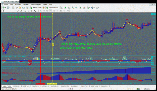Screen dimensions: 157x91
Task: Draw a vertical line on the chart
Action: [11, 11]
